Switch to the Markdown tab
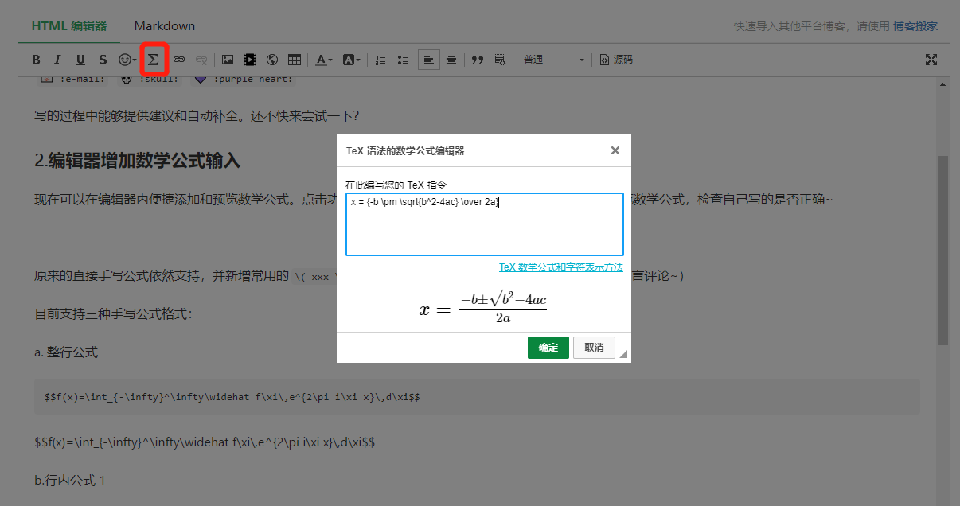This screenshot has height=506, width=960. click(x=164, y=25)
